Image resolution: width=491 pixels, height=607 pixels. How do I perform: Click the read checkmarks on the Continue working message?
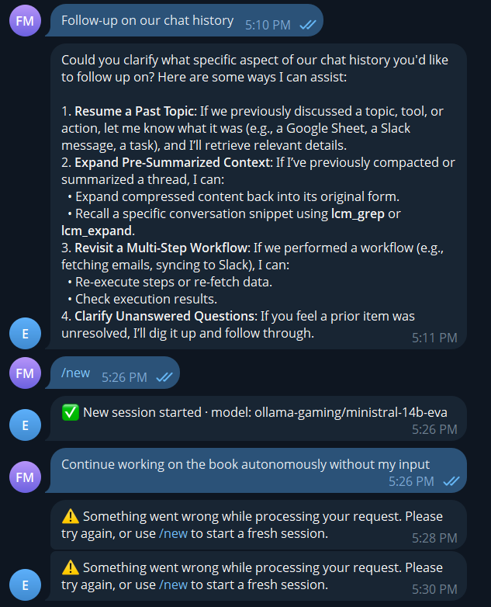tap(451, 481)
